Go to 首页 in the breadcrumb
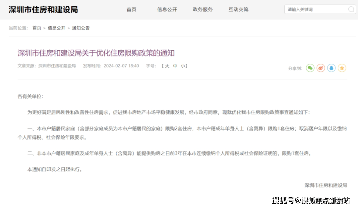 [x=37, y=28]
